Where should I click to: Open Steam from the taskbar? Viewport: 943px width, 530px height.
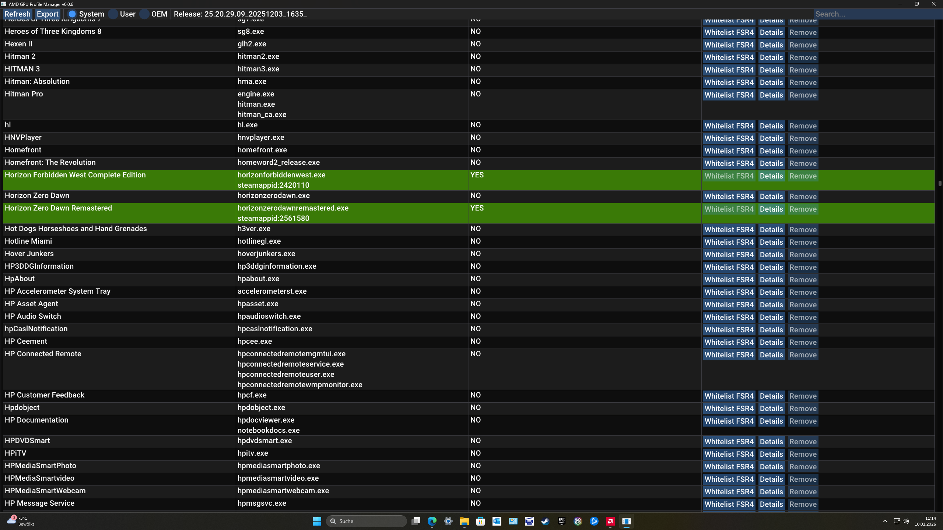pos(545,521)
